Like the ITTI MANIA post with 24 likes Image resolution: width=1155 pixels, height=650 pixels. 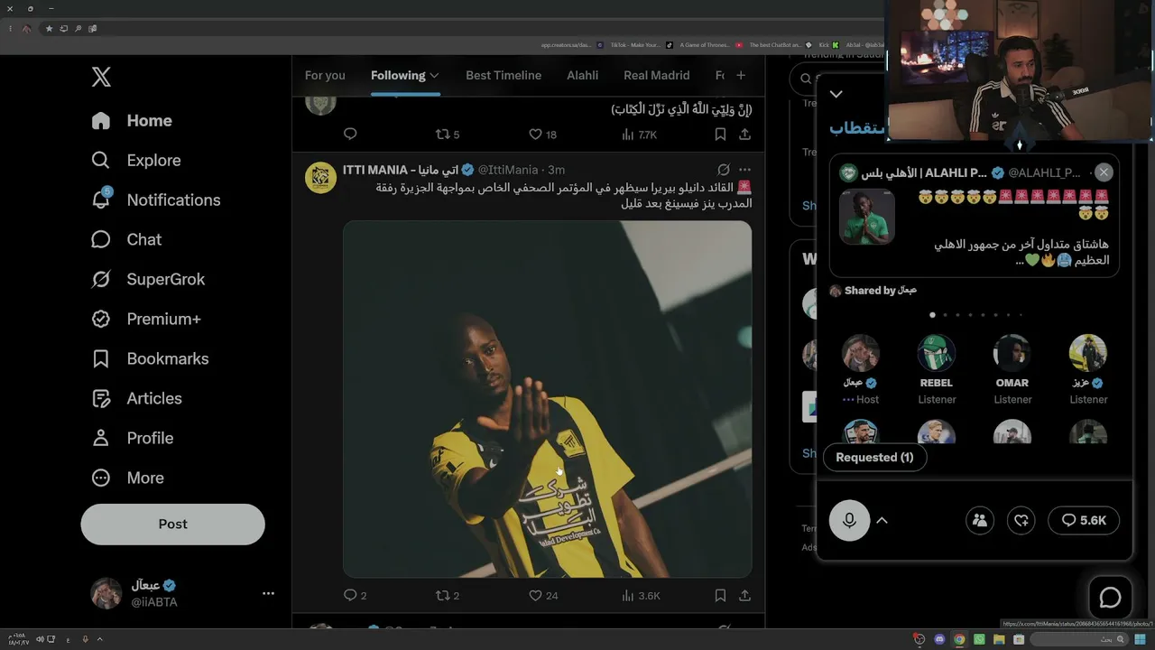pos(543,596)
